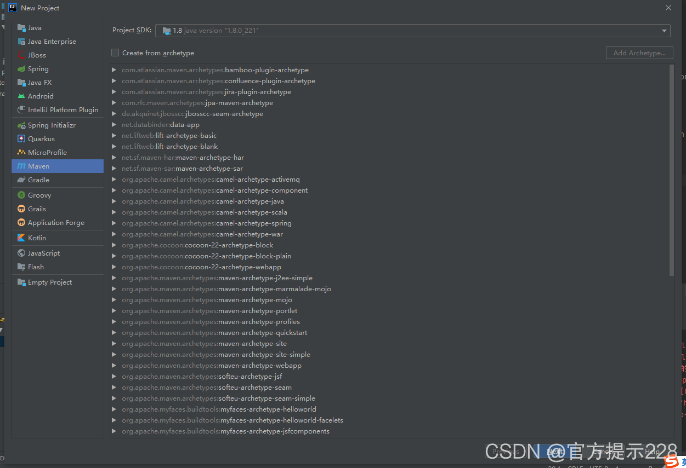Select maven-archetype-portlet row
The height and width of the screenshot is (468, 686).
click(x=390, y=311)
